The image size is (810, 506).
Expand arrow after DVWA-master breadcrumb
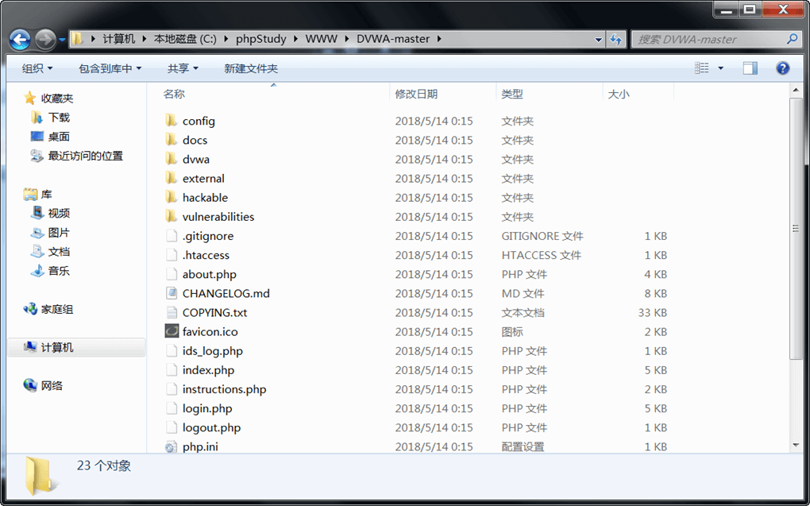439,39
